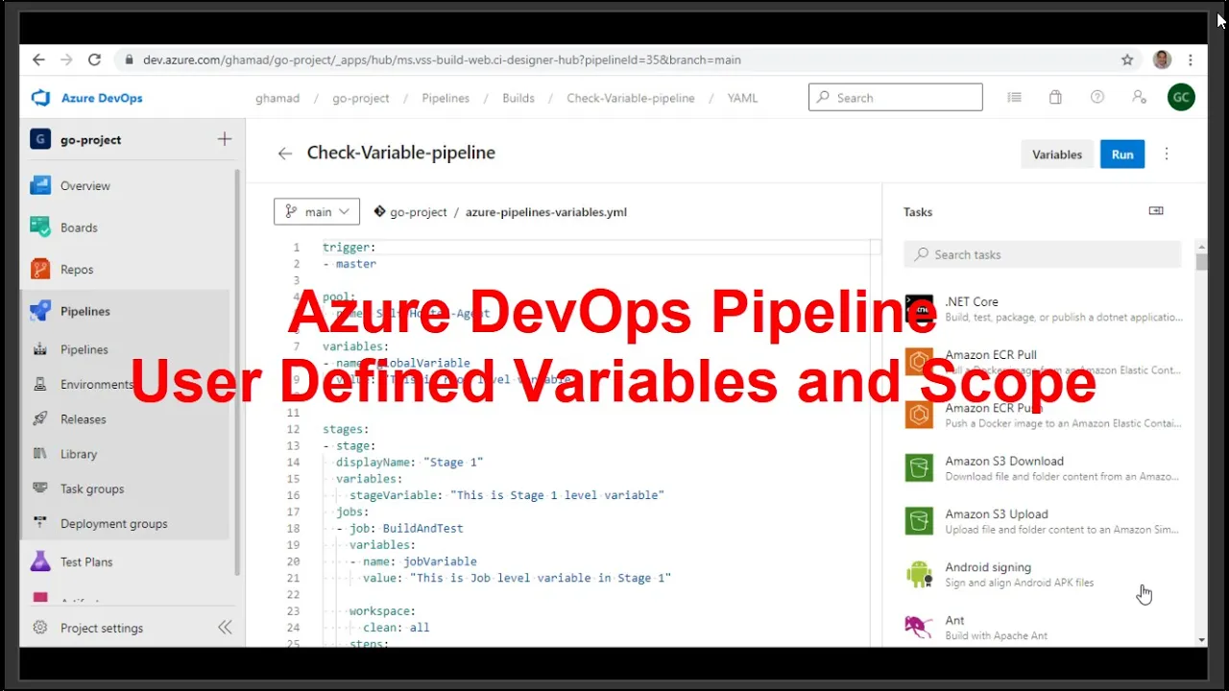The width and height of the screenshot is (1229, 691).
Task: Open GC account avatar
Action: click(x=1181, y=97)
